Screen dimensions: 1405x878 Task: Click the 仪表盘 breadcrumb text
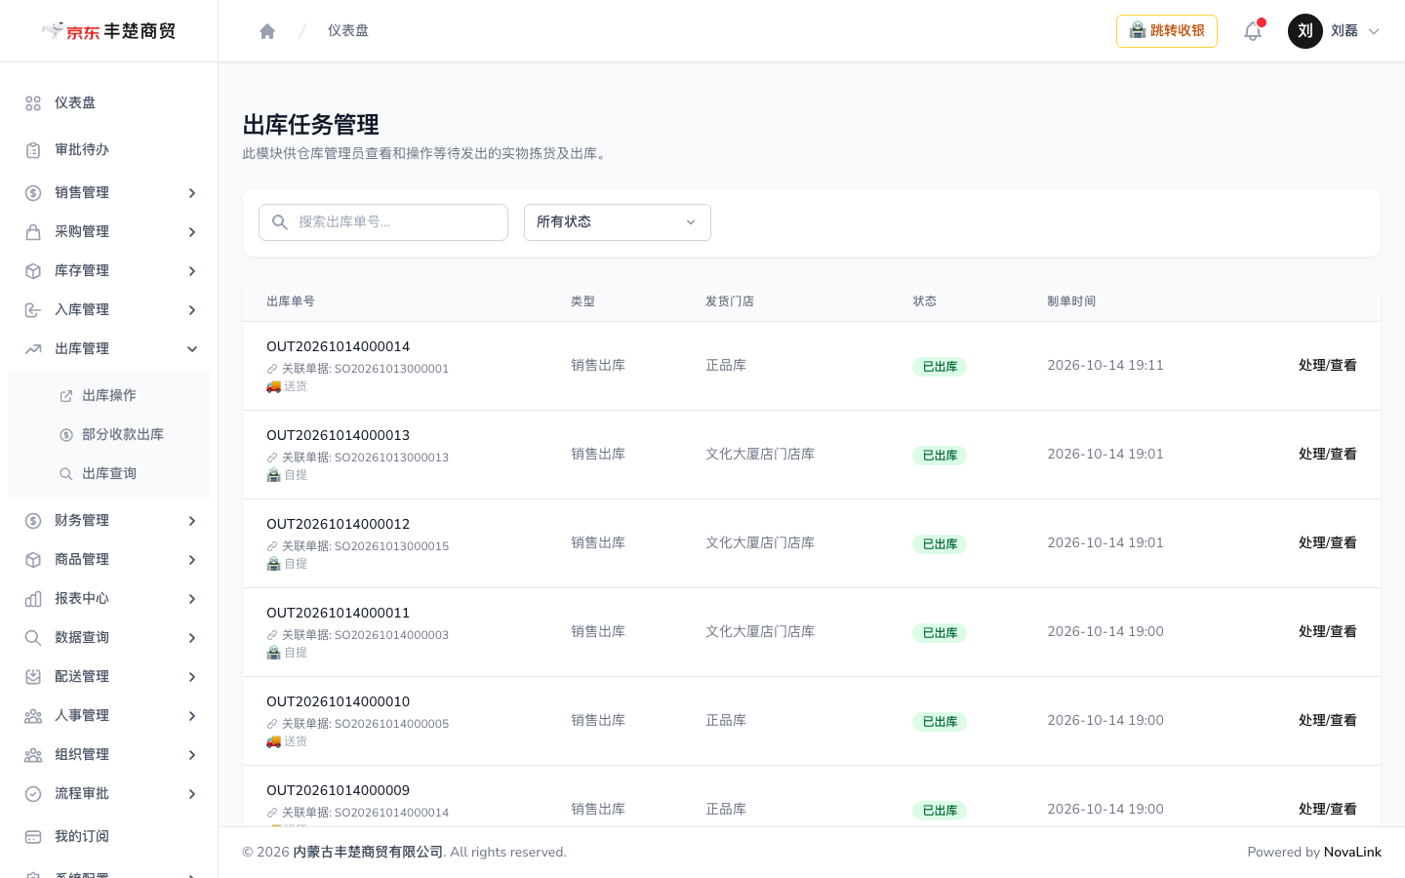(x=348, y=31)
